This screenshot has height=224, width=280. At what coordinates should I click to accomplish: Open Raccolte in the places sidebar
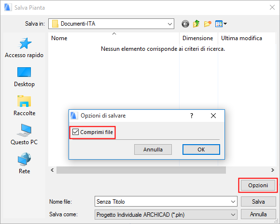[24, 106]
